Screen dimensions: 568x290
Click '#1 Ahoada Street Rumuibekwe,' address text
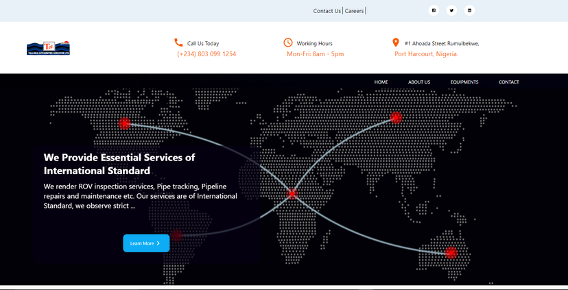(442, 43)
